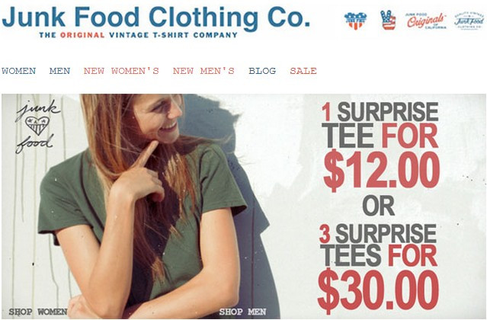Click the Junk Food Originals of California logo
The width and height of the screenshot is (487, 320).
426,21
